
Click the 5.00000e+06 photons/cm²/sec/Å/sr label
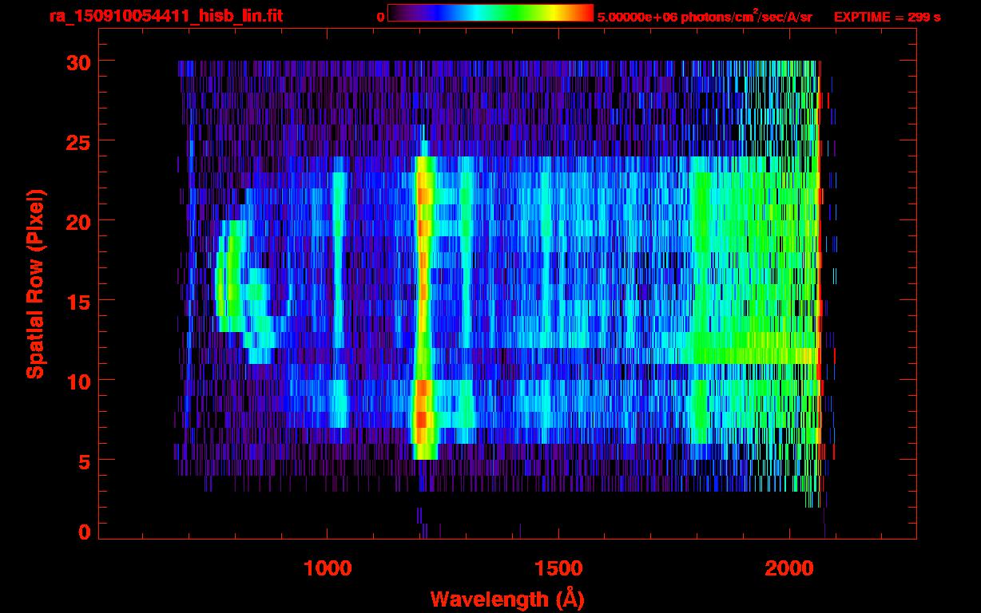[x=705, y=16]
